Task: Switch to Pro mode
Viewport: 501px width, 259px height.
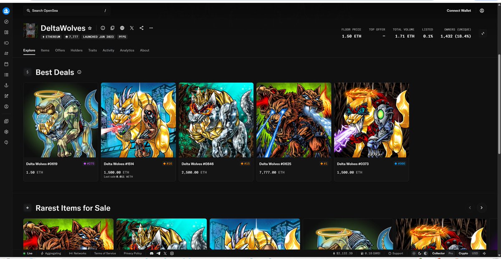Action: click(450, 254)
